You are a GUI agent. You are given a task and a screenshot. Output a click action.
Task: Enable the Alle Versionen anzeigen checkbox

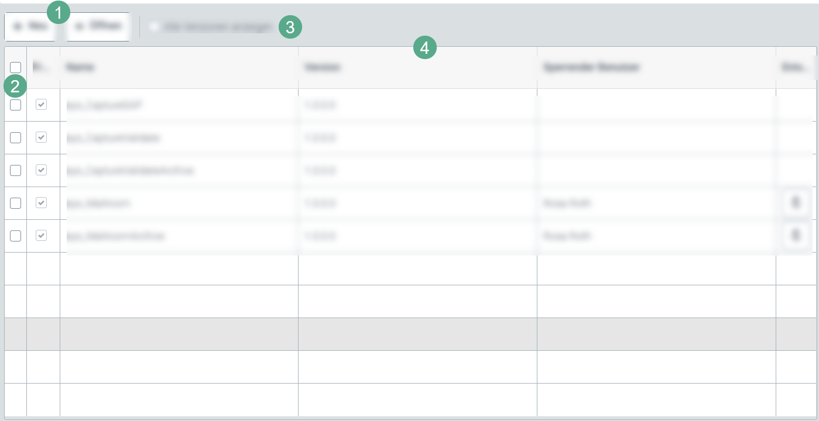point(153,26)
